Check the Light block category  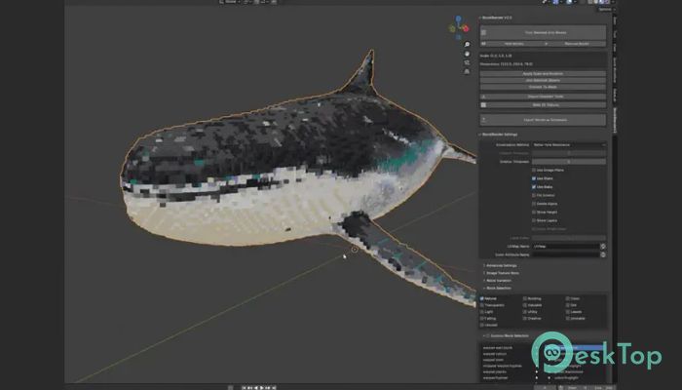click(x=482, y=312)
